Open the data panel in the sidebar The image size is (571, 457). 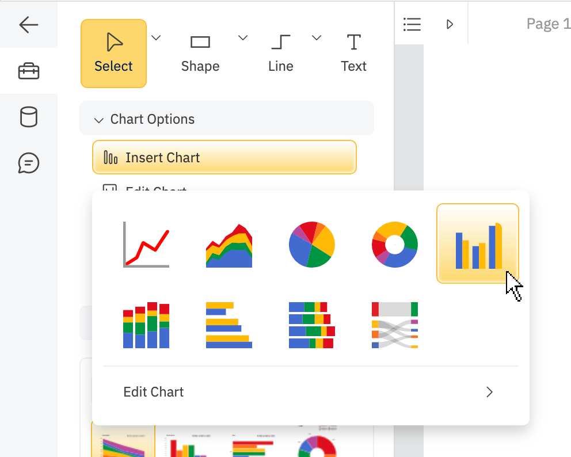tap(28, 117)
